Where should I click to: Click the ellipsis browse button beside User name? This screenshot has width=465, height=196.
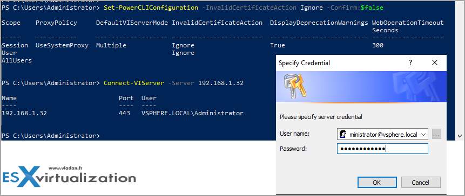pyautogui.click(x=436, y=134)
